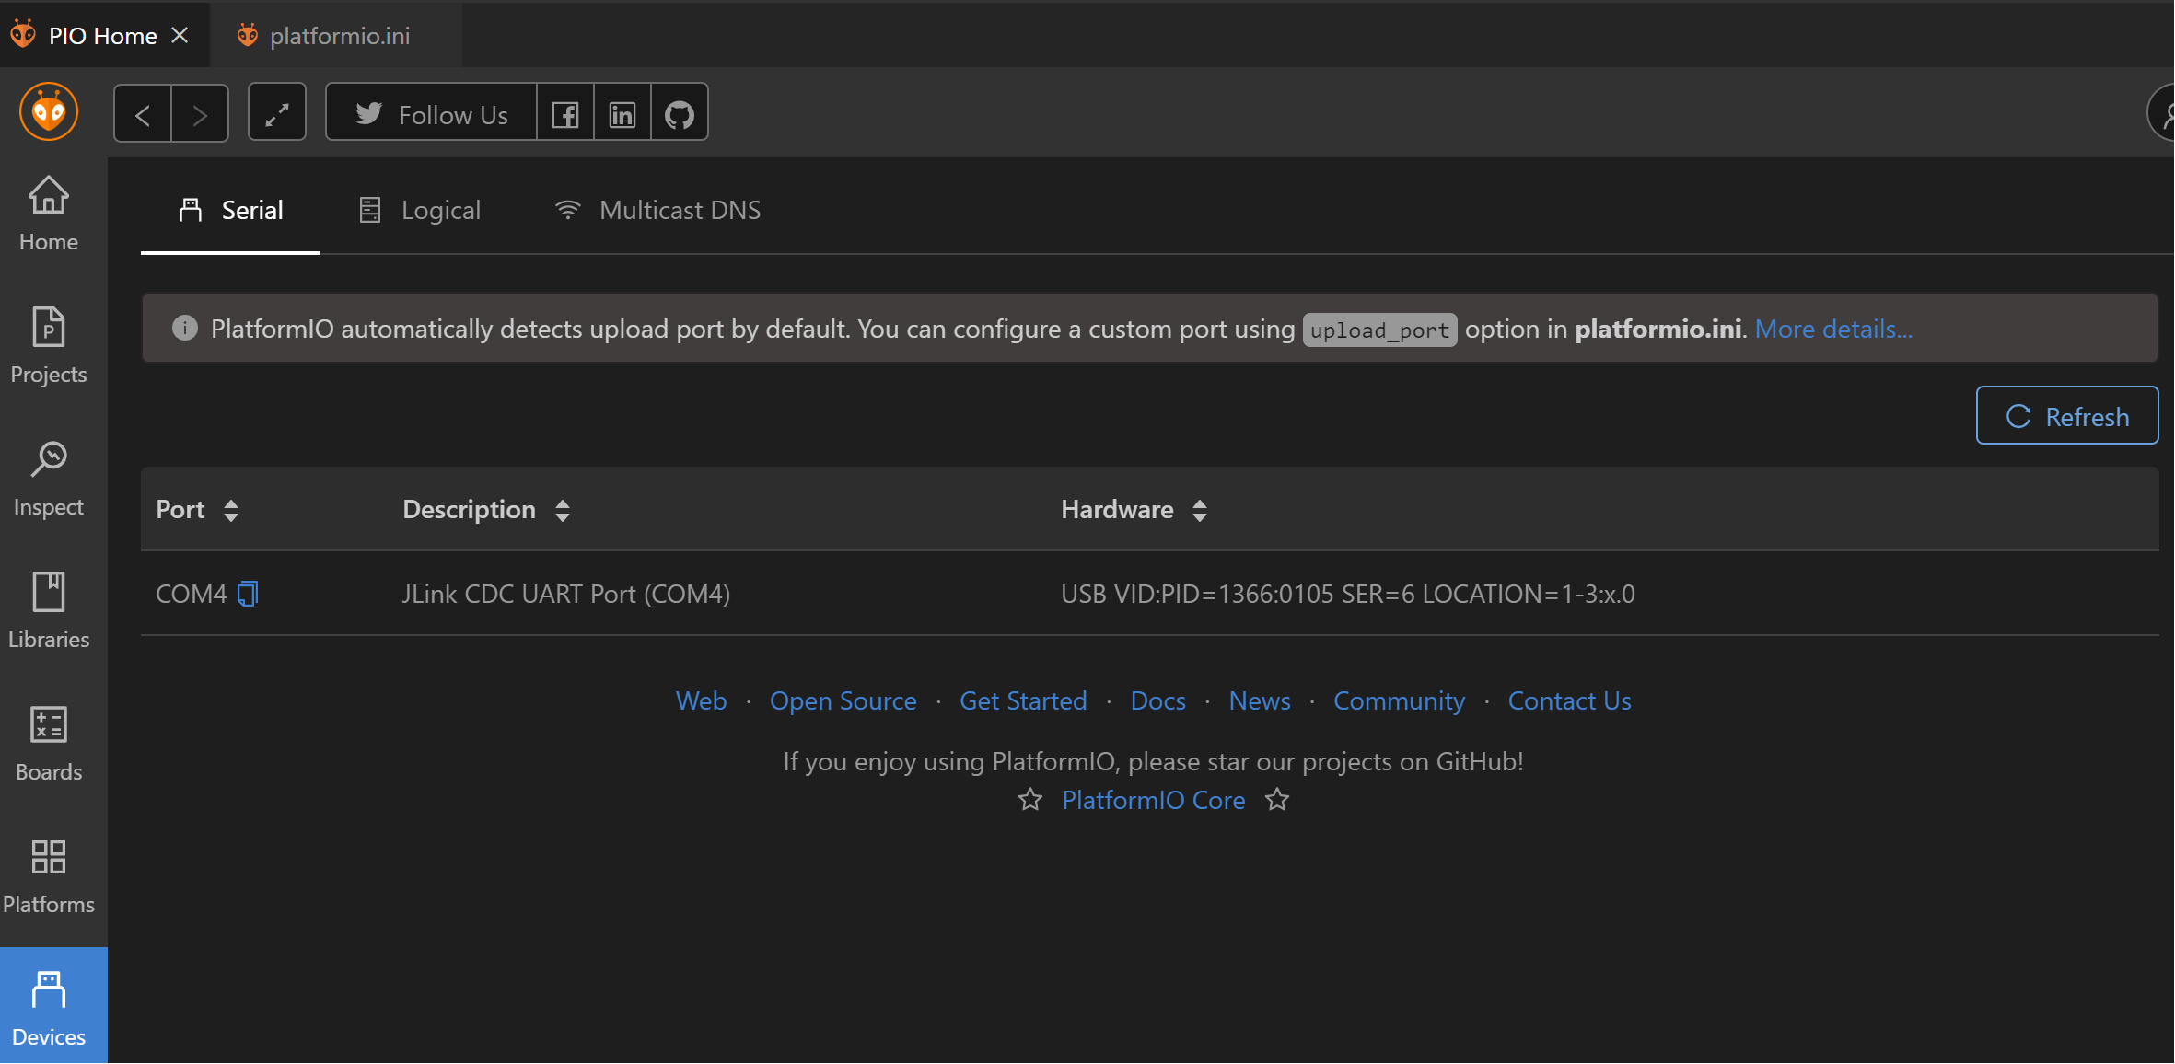Open the Inspect sidebar section

tap(49, 478)
